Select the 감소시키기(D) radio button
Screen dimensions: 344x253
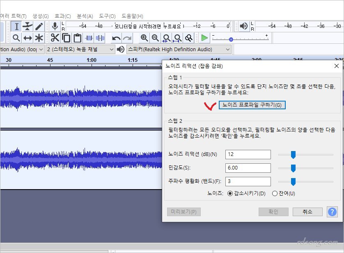[230, 194]
